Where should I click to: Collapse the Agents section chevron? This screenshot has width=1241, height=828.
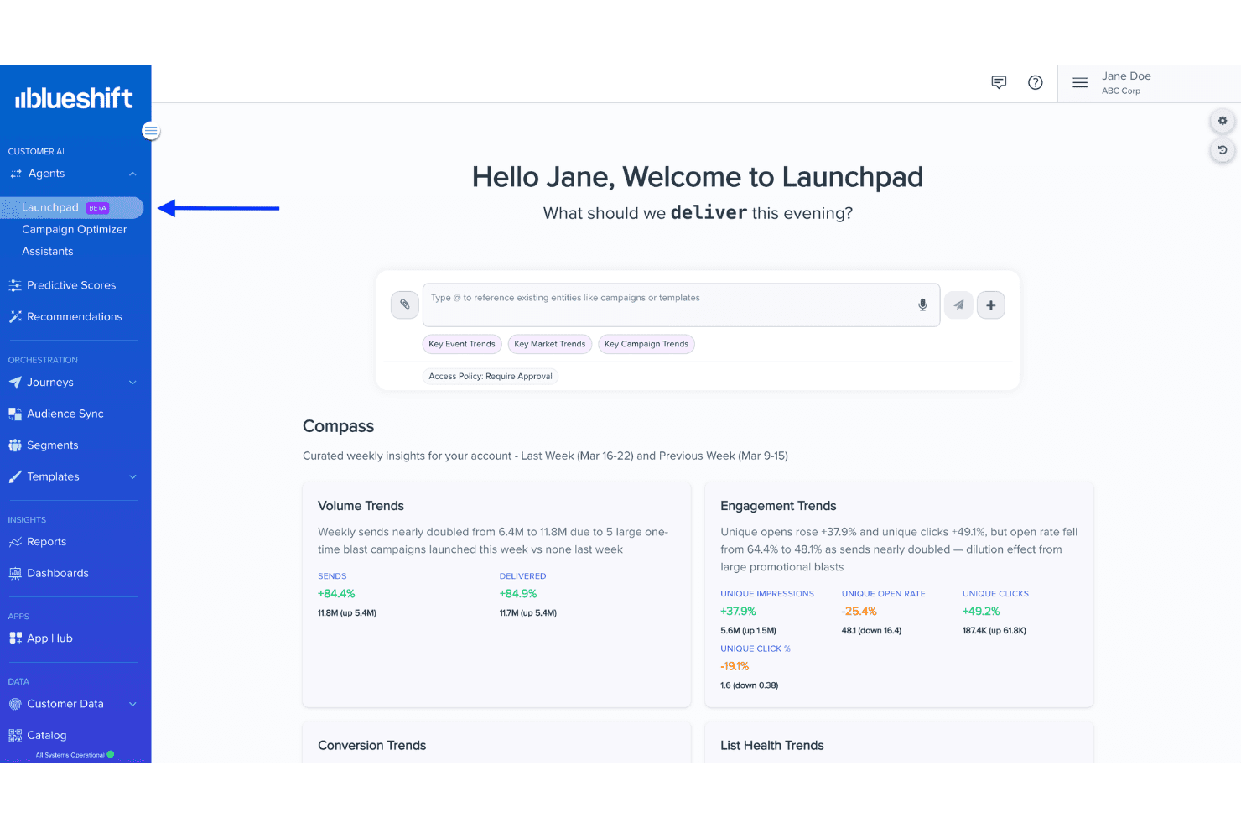132,174
